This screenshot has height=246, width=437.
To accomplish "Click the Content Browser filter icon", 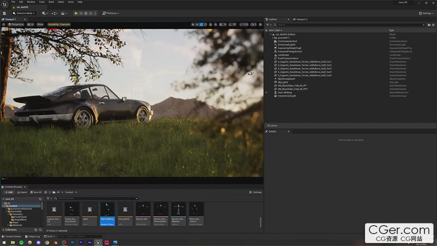I will click(x=49, y=198).
